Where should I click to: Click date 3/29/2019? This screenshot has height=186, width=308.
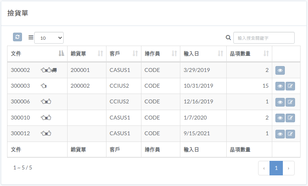click(x=197, y=70)
